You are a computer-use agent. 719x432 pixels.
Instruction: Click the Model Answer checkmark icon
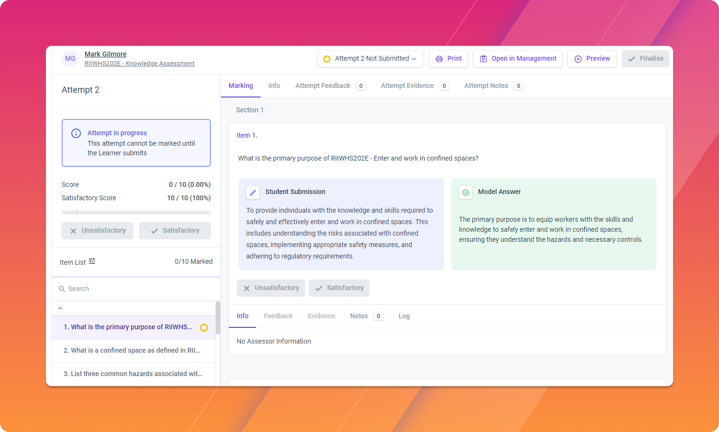click(x=466, y=192)
